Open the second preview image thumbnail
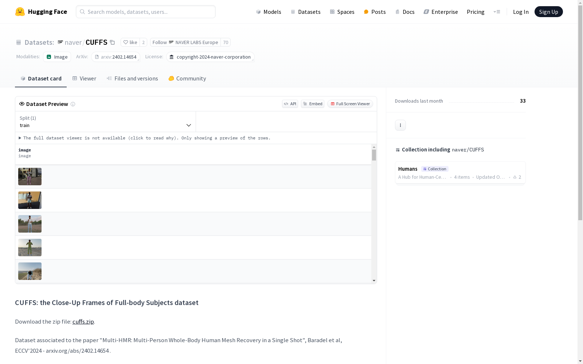 [x=30, y=200]
